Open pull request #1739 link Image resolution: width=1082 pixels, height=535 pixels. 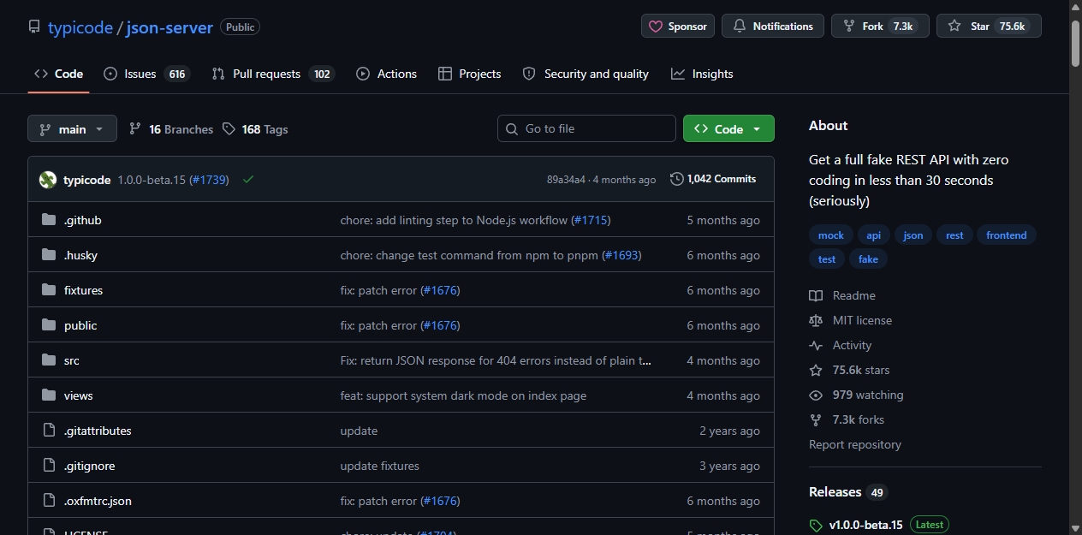click(x=209, y=180)
